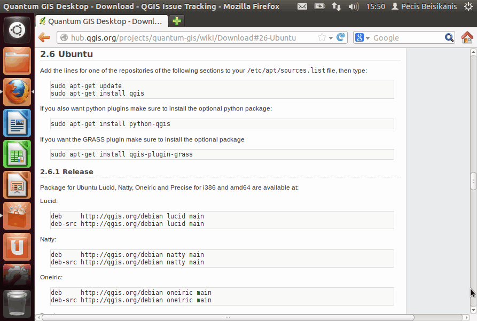Go to the Firefox home page icon
The width and height of the screenshot is (477, 321).
click(x=467, y=38)
